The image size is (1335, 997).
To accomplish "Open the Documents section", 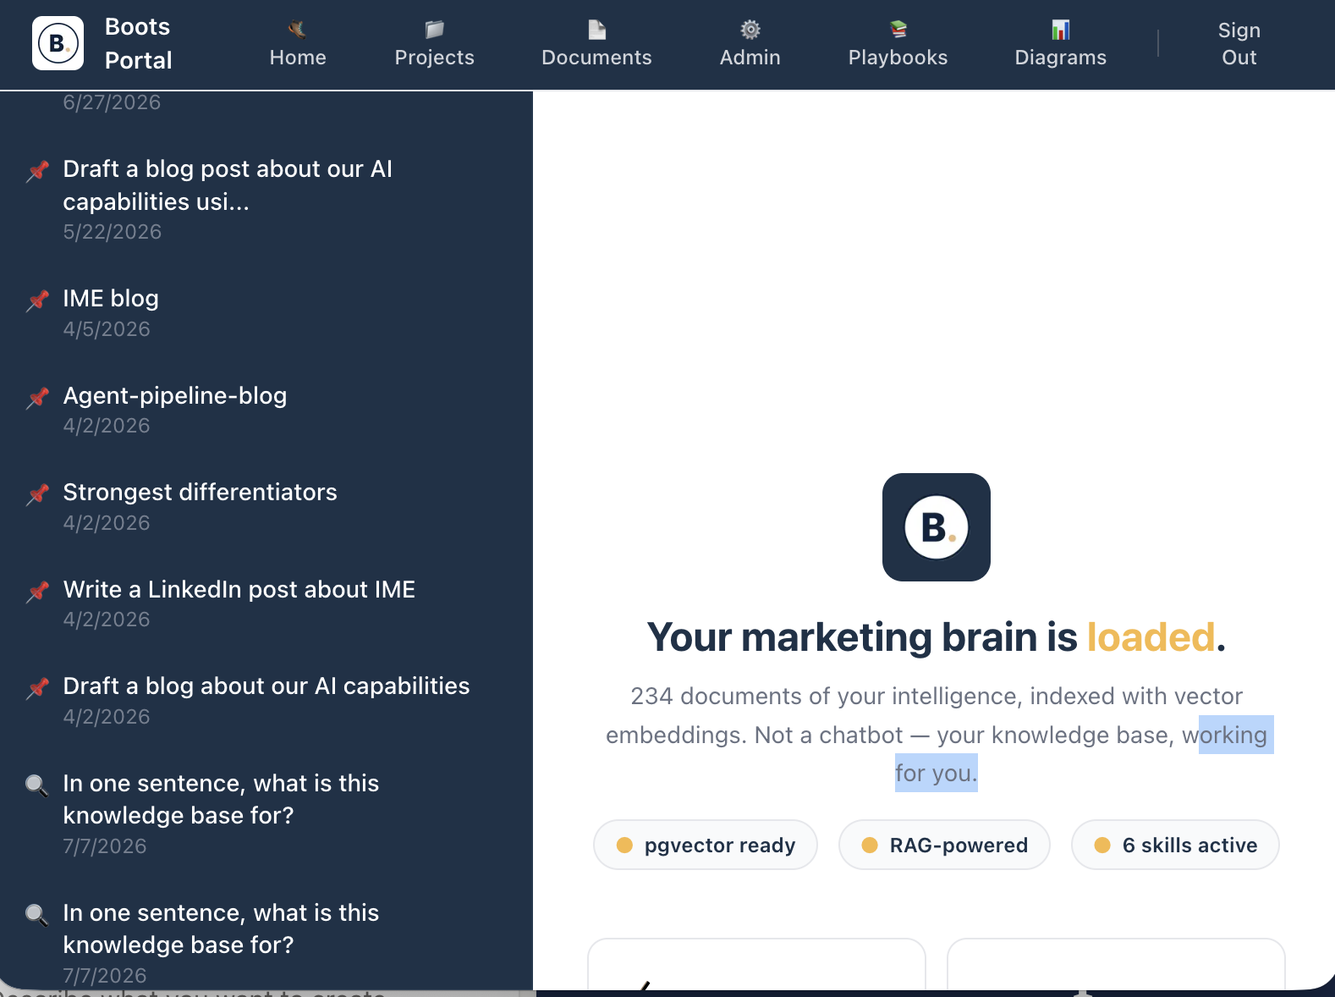I will (x=596, y=43).
